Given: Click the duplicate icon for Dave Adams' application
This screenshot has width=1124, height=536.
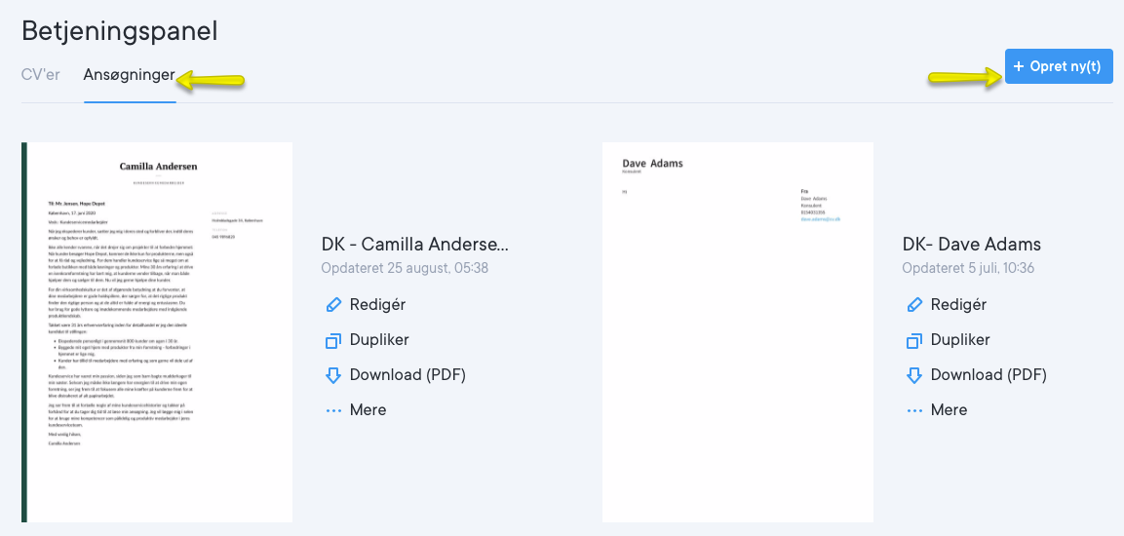Looking at the screenshot, I should pos(913,340).
